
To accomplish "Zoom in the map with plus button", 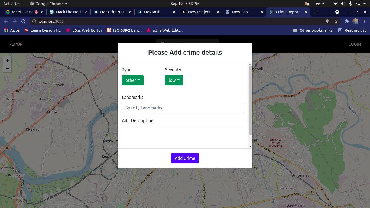I will click(x=7, y=60).
